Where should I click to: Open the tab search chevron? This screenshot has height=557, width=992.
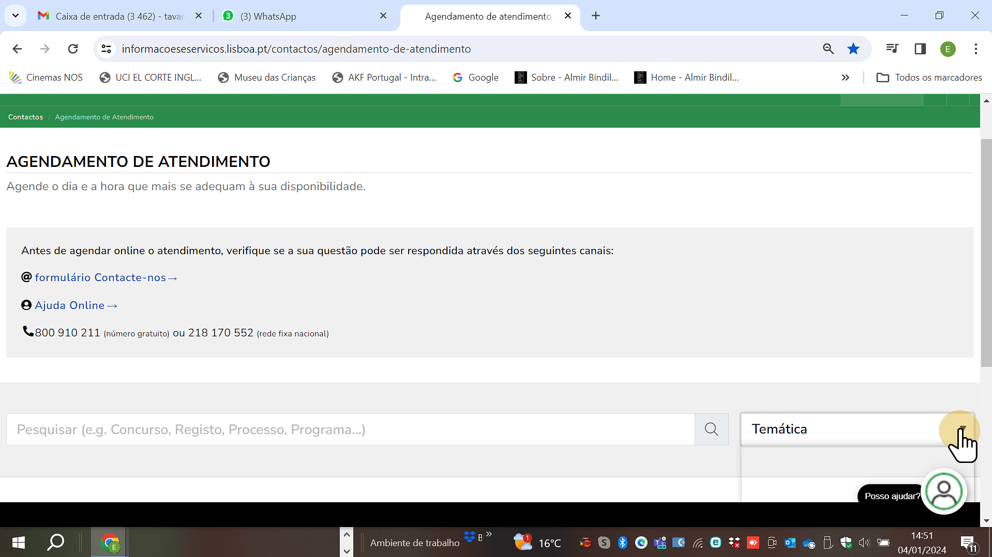point(15,16)
